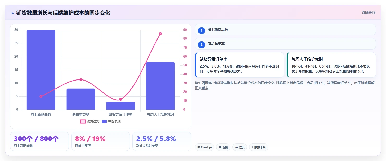This screenshot has height=161, width=386.
Task: Click the 进度 tag
Action: (240, 147)
